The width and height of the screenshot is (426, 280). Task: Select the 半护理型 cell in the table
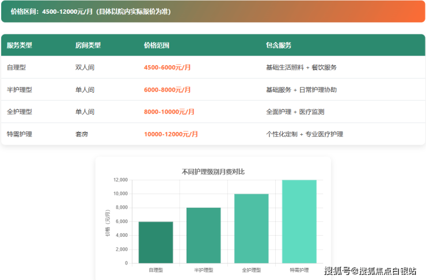20,90
